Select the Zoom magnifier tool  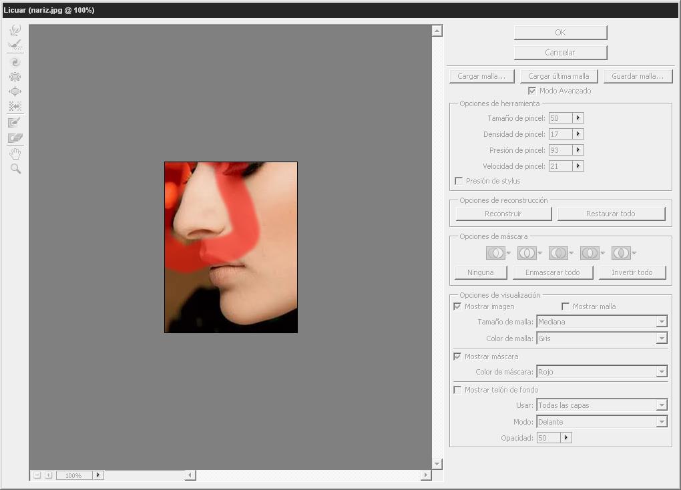[x=15, y=169]
